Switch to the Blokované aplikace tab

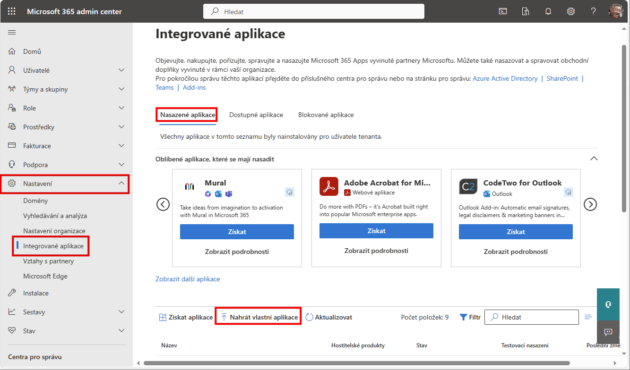pos(326,115)
